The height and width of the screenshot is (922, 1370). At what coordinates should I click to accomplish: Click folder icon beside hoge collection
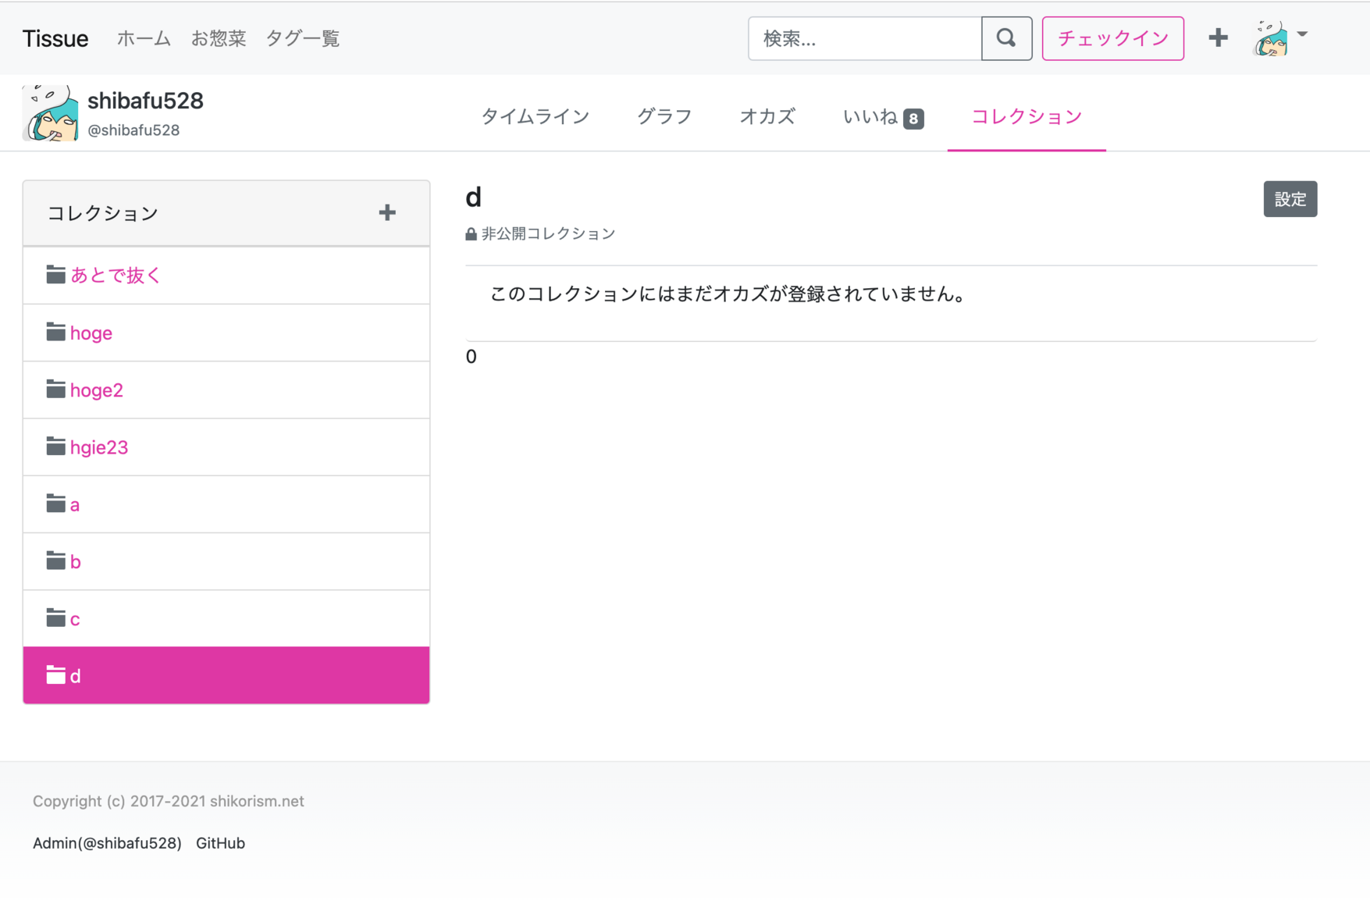pos(55,333)
